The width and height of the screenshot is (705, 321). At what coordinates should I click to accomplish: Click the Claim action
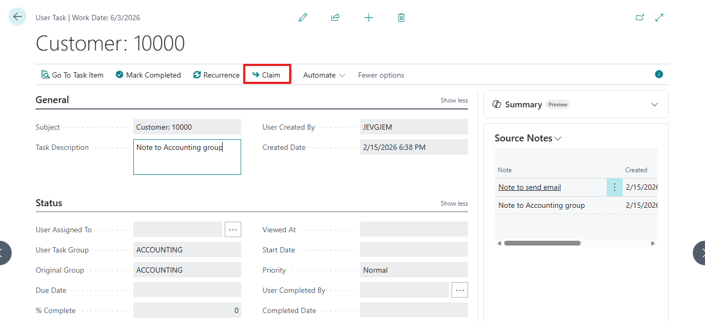[267, 75]
